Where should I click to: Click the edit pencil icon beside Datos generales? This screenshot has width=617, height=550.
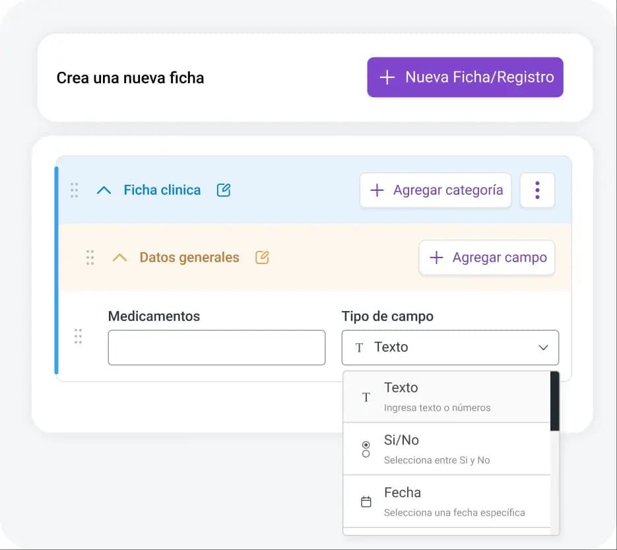point(261,258)
